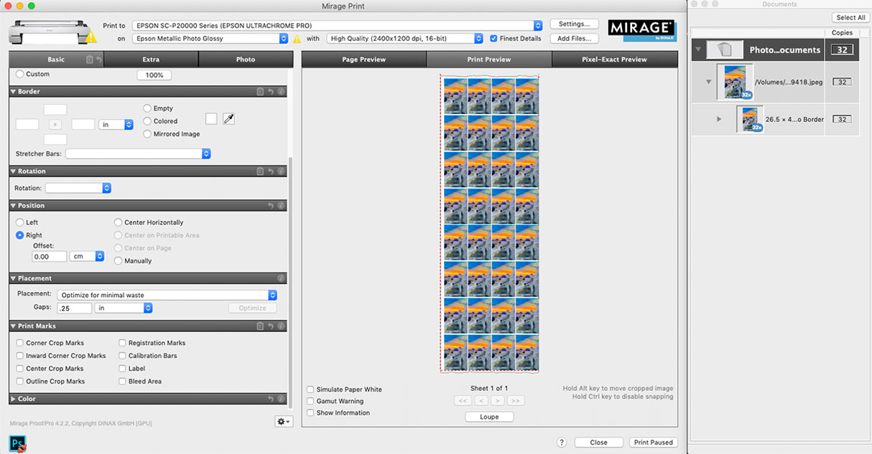Open the Print to printer dropdown
872x454 pixels.
(338, 25)
